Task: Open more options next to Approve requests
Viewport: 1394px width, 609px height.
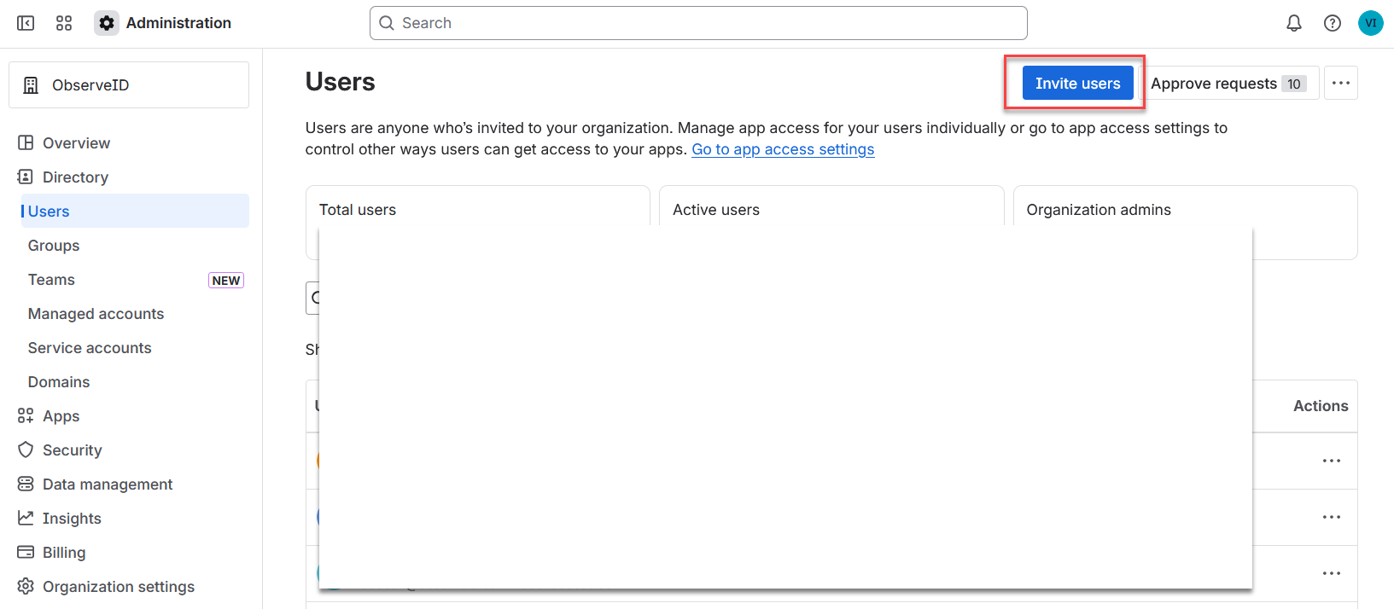Action: pos(1341,83)
